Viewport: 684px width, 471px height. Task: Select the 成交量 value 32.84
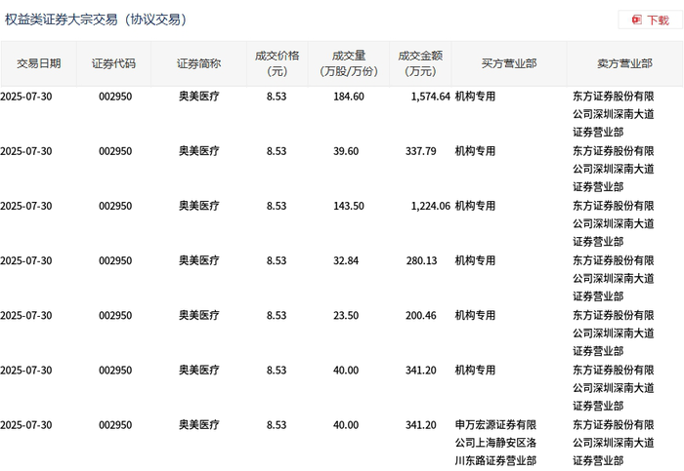pos(346,260)
